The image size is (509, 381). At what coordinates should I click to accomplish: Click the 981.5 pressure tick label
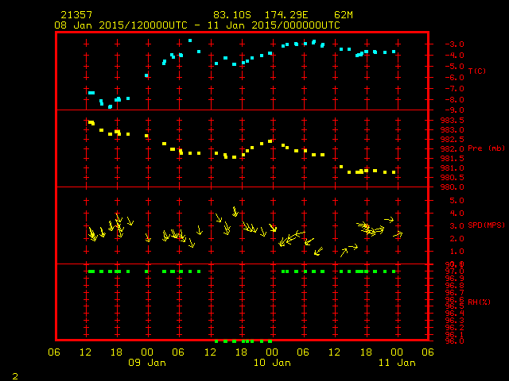tap(453, 159)
